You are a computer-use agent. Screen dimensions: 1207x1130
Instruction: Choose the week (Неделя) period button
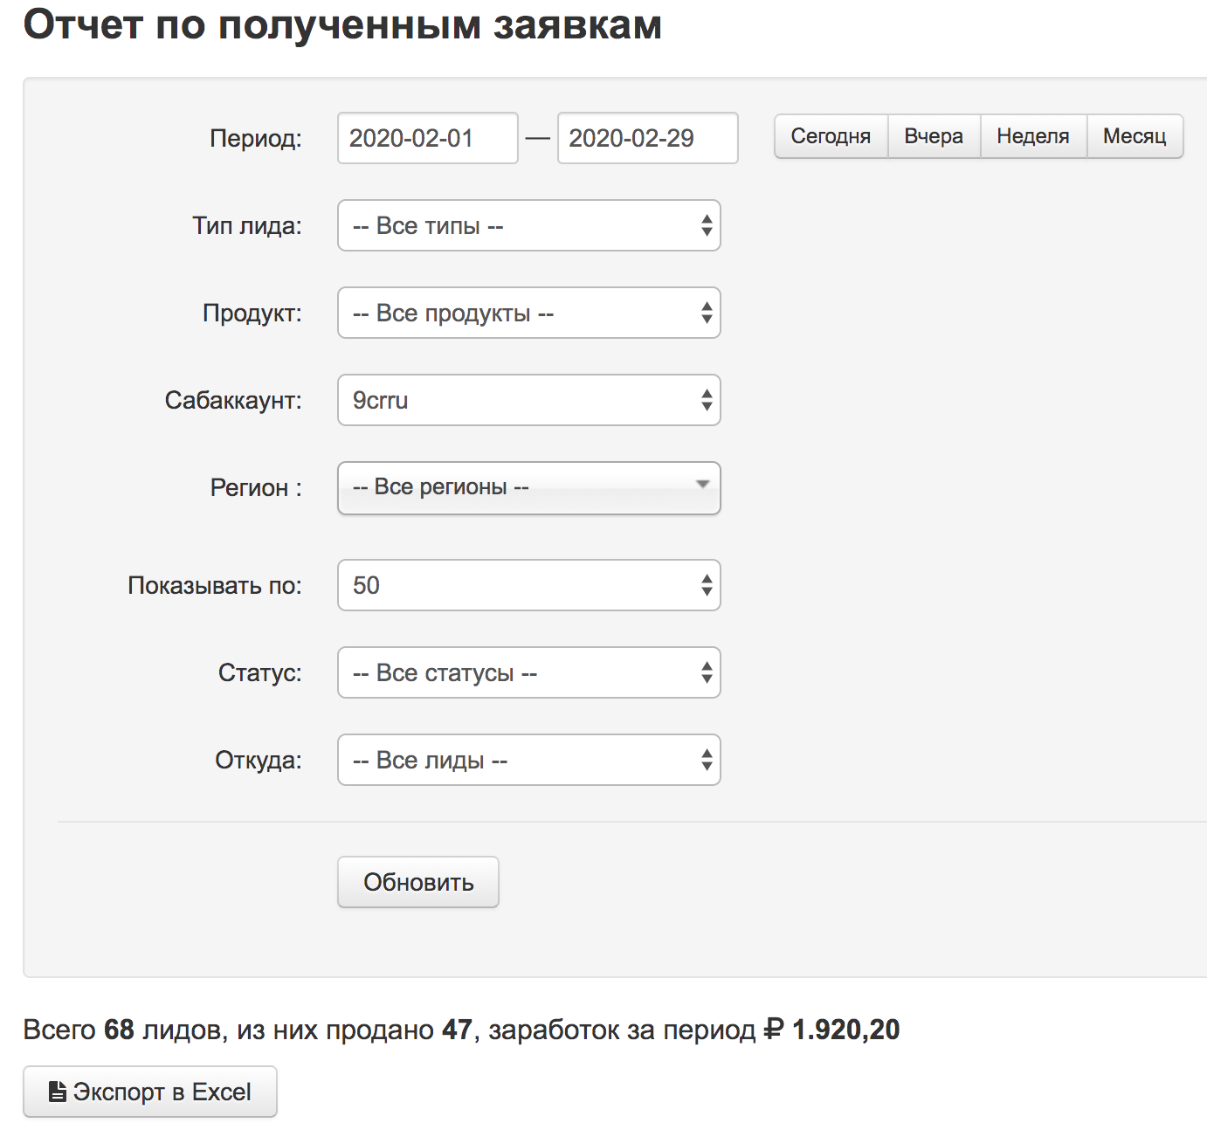coord(1033,136)
